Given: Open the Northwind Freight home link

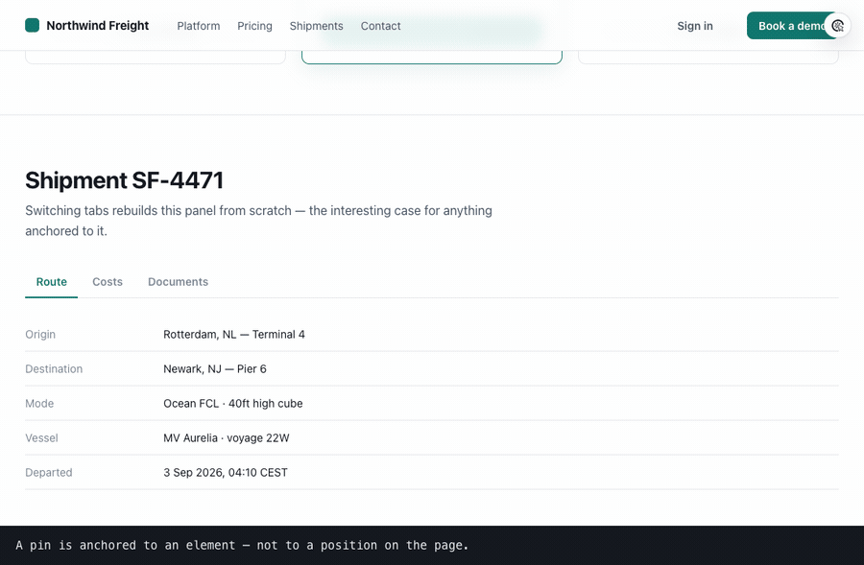Looking at the screenshot, I should point(87,25).
